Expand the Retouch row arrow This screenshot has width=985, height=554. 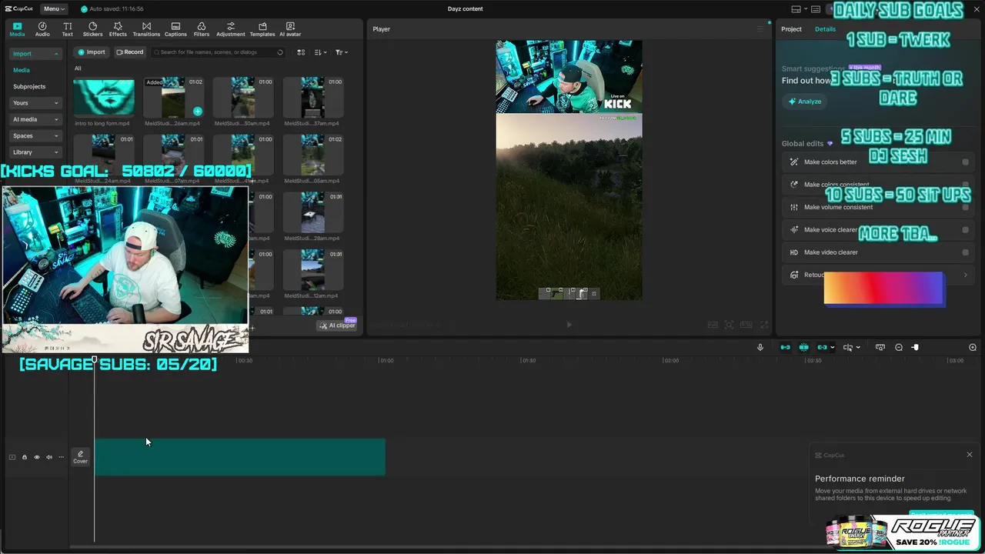(966, 275)
